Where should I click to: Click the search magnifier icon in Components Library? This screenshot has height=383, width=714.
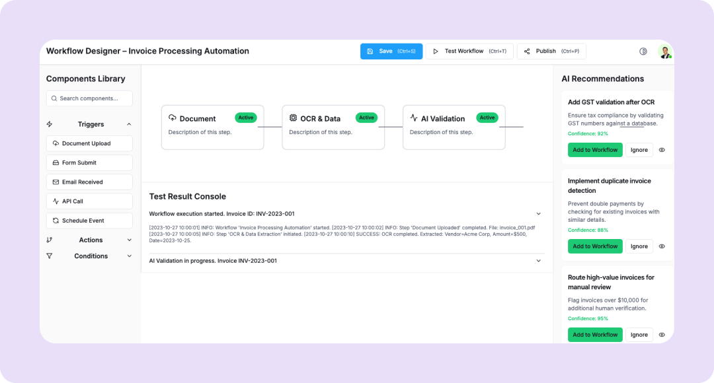point(53,98)
